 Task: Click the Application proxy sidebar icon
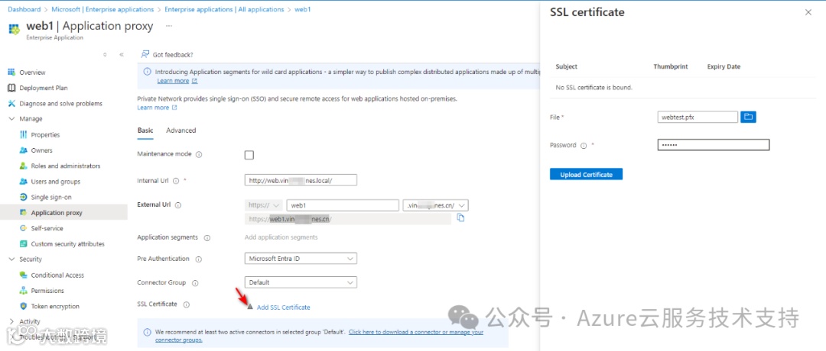click(x=23, y=213)
